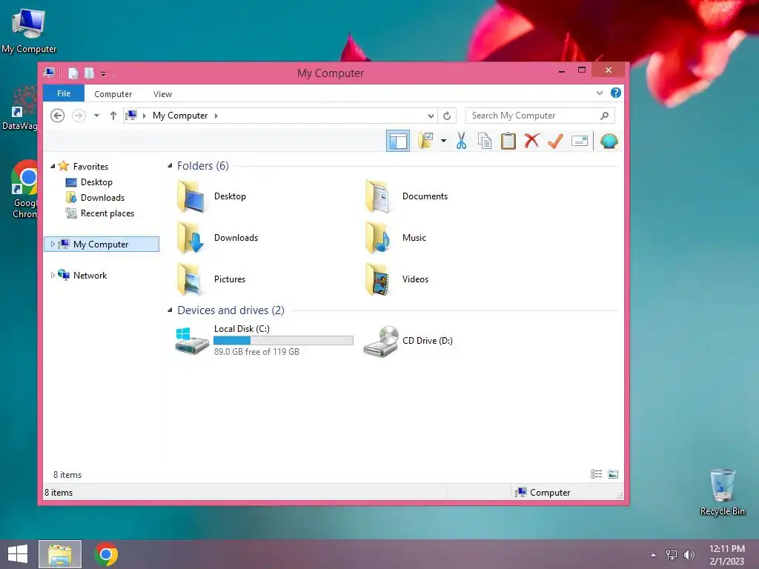Image resolution: width=759 pixels, height=569 pixels.
Task: Open dropdown arrow beside folder options icon
Action: pos(443,142)
